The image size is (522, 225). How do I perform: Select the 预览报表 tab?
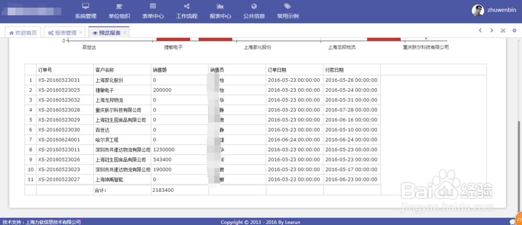click(x=109, y=33)
